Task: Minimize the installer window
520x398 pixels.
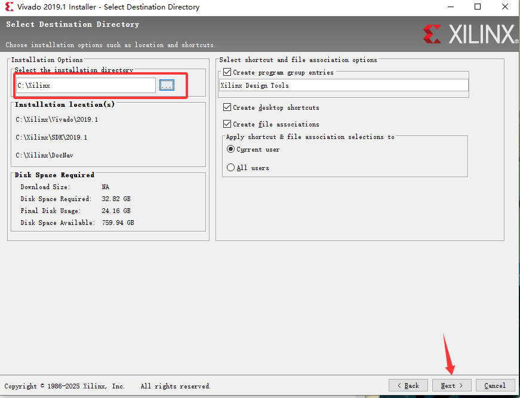Action: 451,7
